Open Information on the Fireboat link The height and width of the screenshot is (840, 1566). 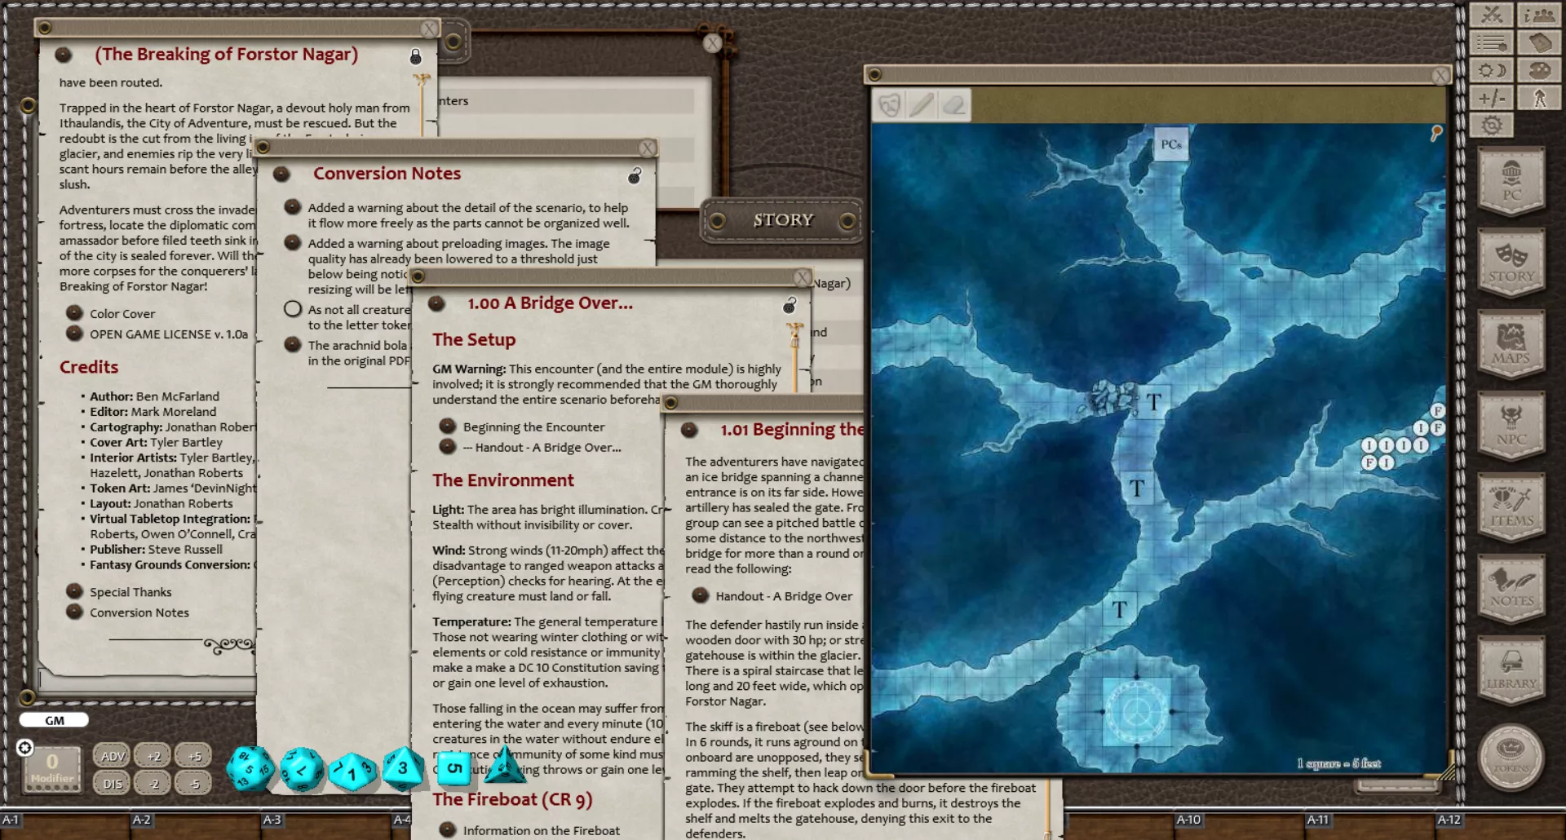pos(542,830)
